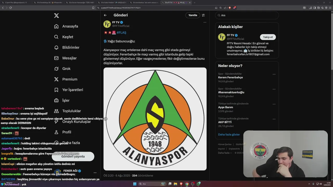The height and width of the screenshot is (187, 333).
Task: Switch to the kasidbahçe tab
Action: tap(144, 3)
